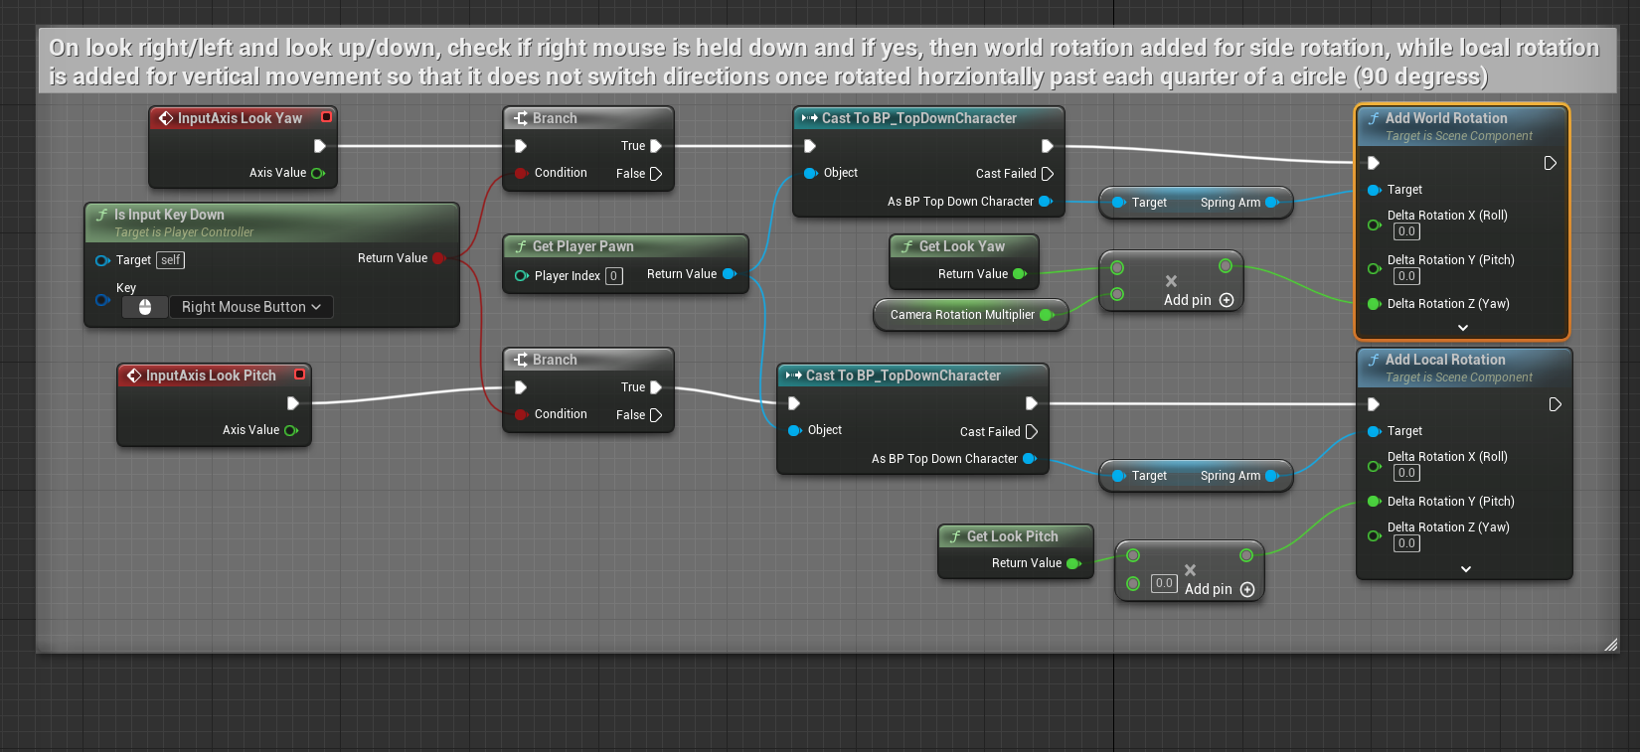Click the Is Input Key Down Return Value pin
1640x752 pixels.
tap(438, 258)
